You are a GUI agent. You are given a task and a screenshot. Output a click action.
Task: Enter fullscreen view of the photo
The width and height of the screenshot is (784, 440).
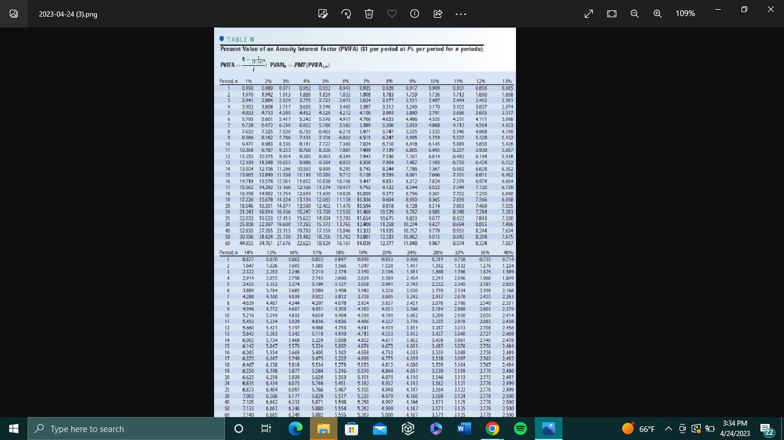(588, 13)
